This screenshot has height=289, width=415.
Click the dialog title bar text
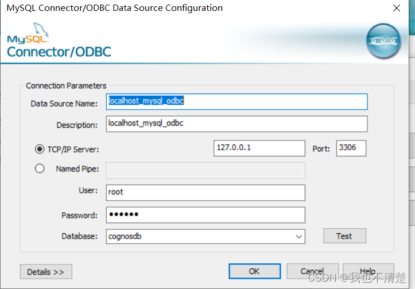point(115,8)
